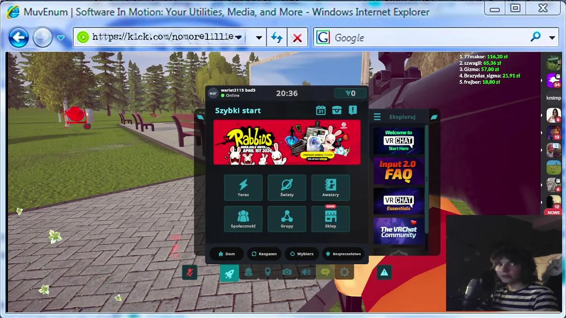
Task: Open the server icon with 34 badge
Action: click(x=553, y=80)
